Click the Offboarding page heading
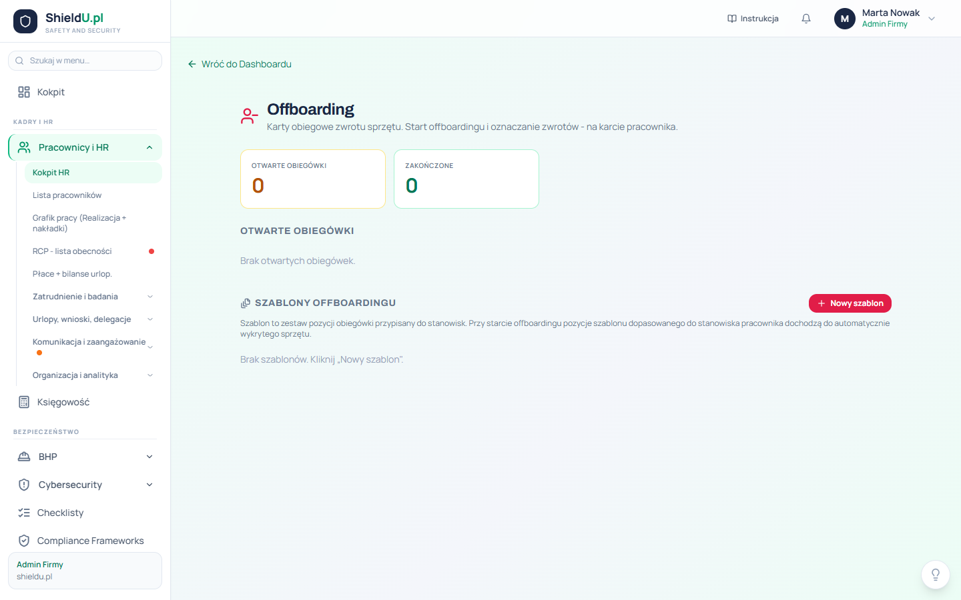The image size is (961, 600). point(310,109)
